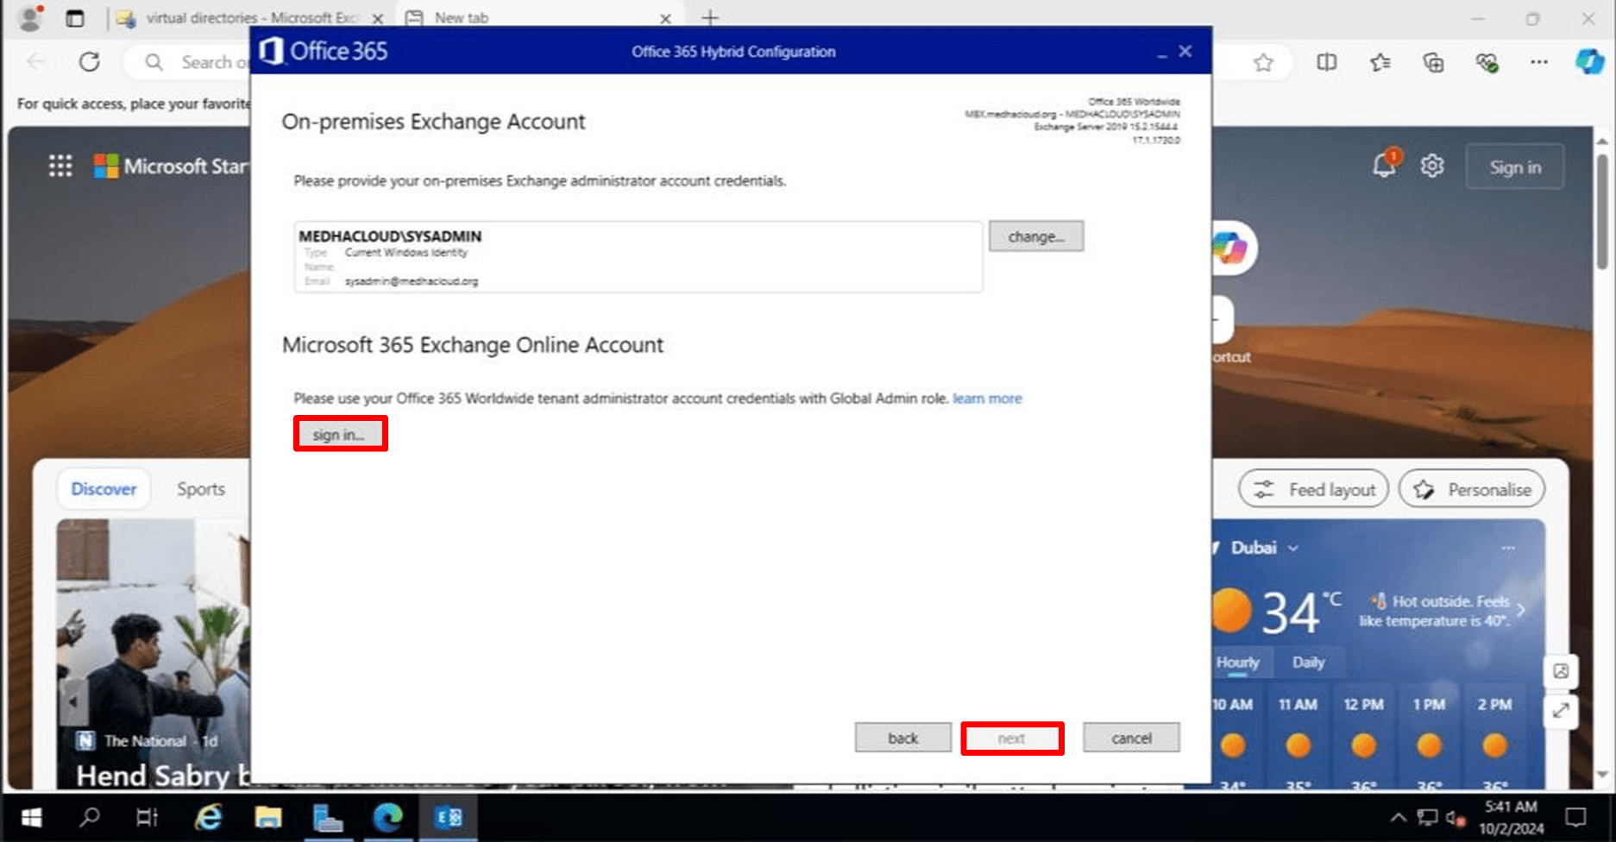Open Microsoft Start settings gear
Image resolution: width=1616 pixels, height=842 pixels.
[x=1432, y=166]
